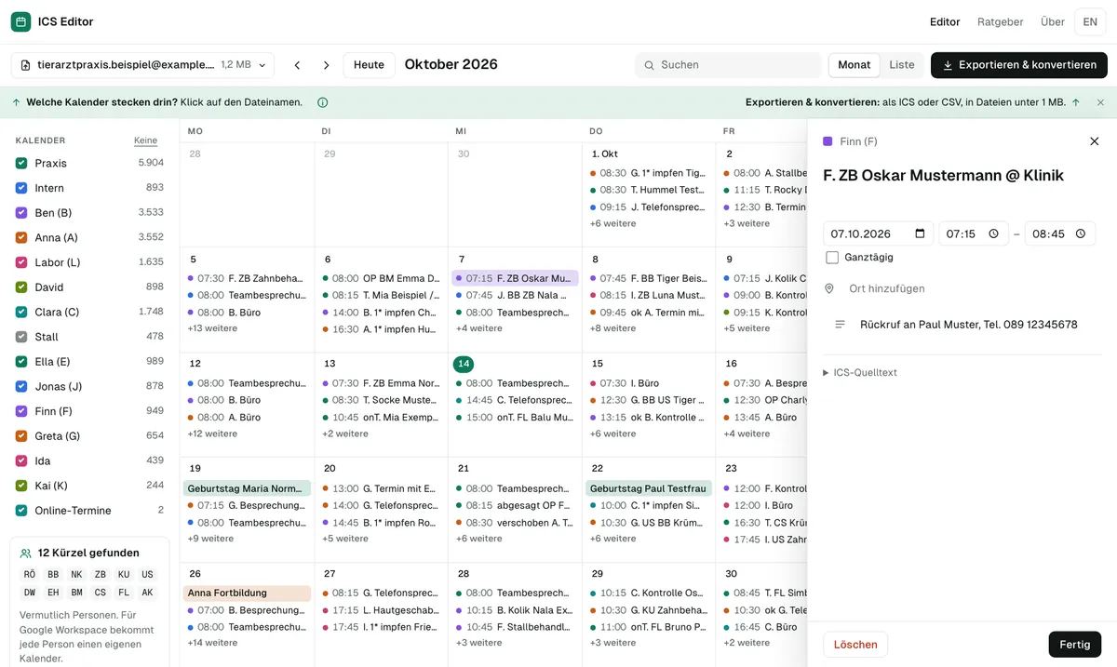Toggle the David calendar checkbox
Screen dimensions: 1117x667
(x=21, y=287)
